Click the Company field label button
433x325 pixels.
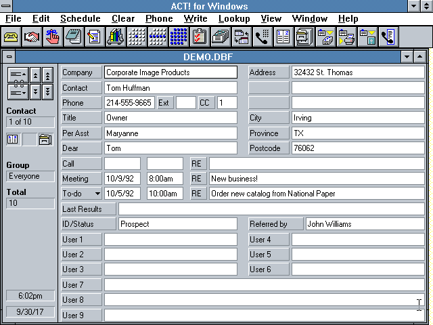[x=81, y=72]
